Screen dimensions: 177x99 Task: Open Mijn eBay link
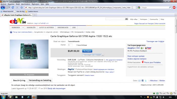pyautogui.click(x=134, y=19)
